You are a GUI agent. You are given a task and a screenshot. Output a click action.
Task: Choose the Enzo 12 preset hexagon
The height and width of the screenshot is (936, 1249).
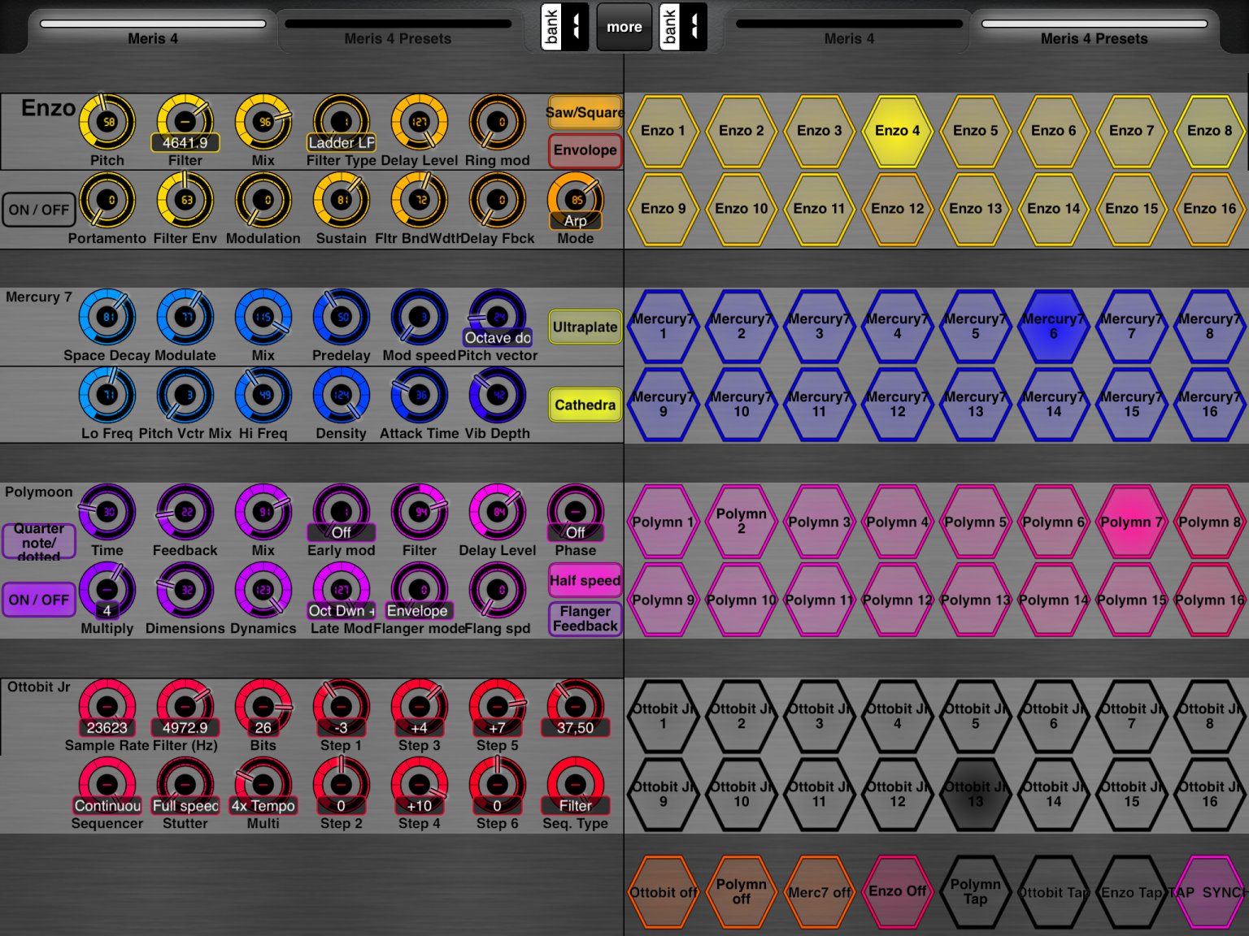point(897,209)
